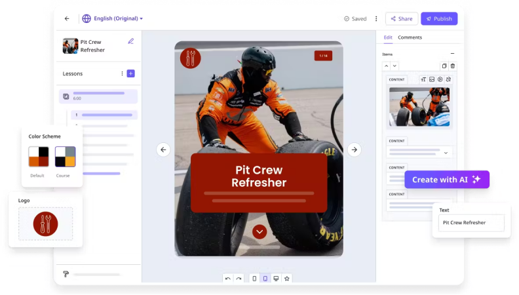The height and width of the screenshot is (295, 519).
Task: Click the Create with AI button
Action: coord(446,179)
